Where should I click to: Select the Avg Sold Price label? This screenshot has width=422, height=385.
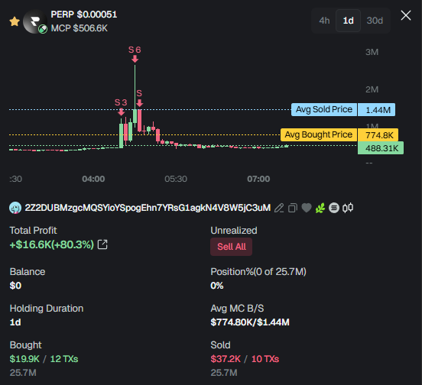324,110
